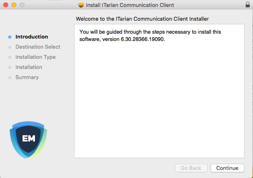
Task: Click the Welcome to ITarian installer heading
Action: point(148,19)
